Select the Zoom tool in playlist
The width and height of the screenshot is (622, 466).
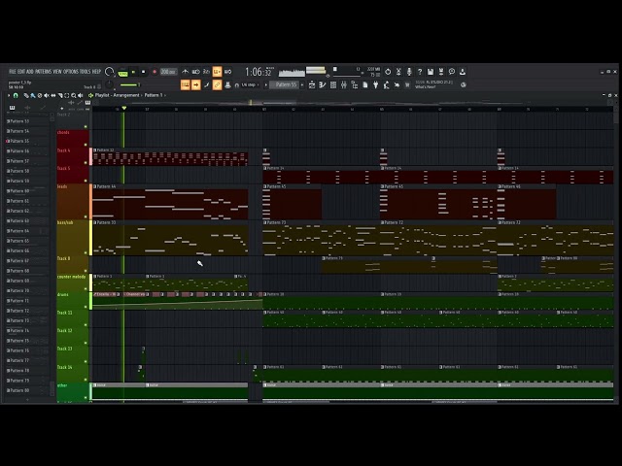pos(74,95)
